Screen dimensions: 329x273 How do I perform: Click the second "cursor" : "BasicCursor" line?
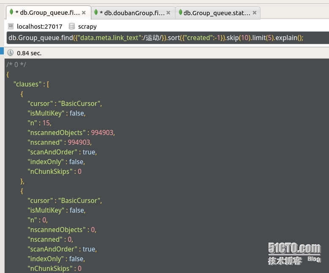point(65,201)
